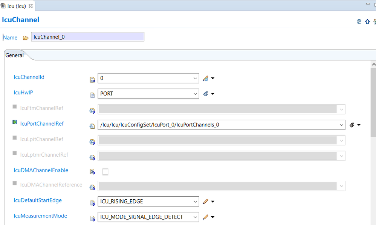Click the up arrow navigation icon

[367, 22]
